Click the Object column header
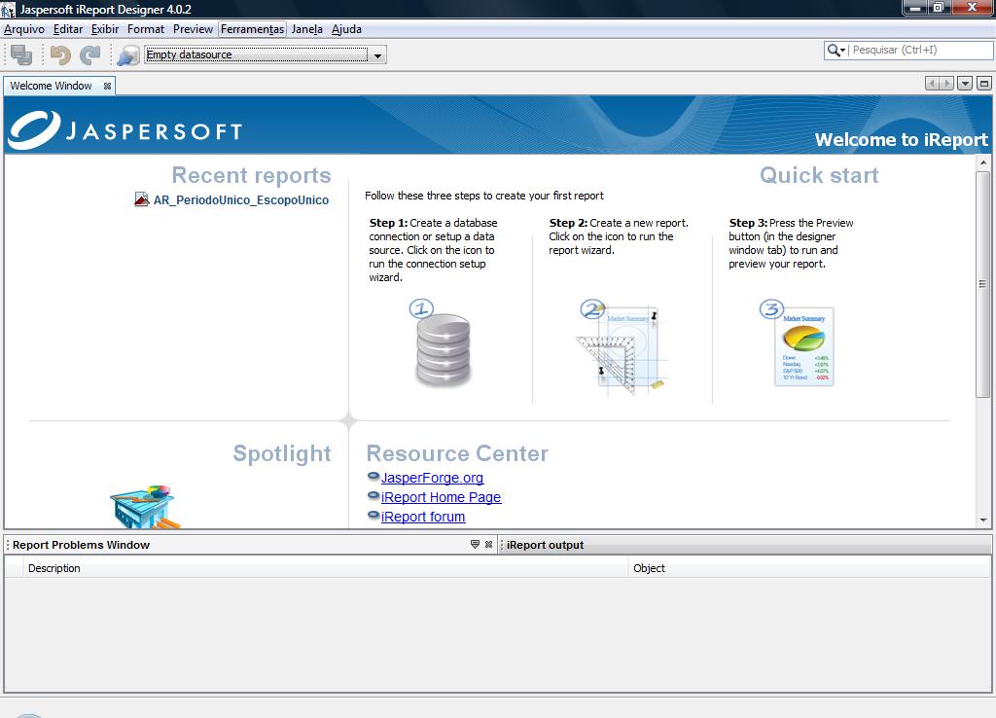Screen dimensions: 996x718 [x=809, y=568]
